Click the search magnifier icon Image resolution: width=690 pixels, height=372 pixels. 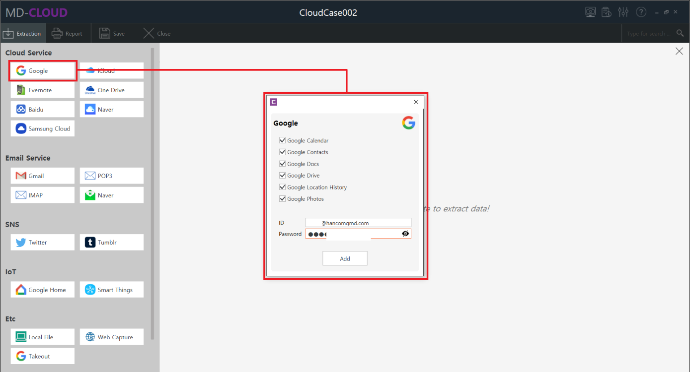click(680, 33)
